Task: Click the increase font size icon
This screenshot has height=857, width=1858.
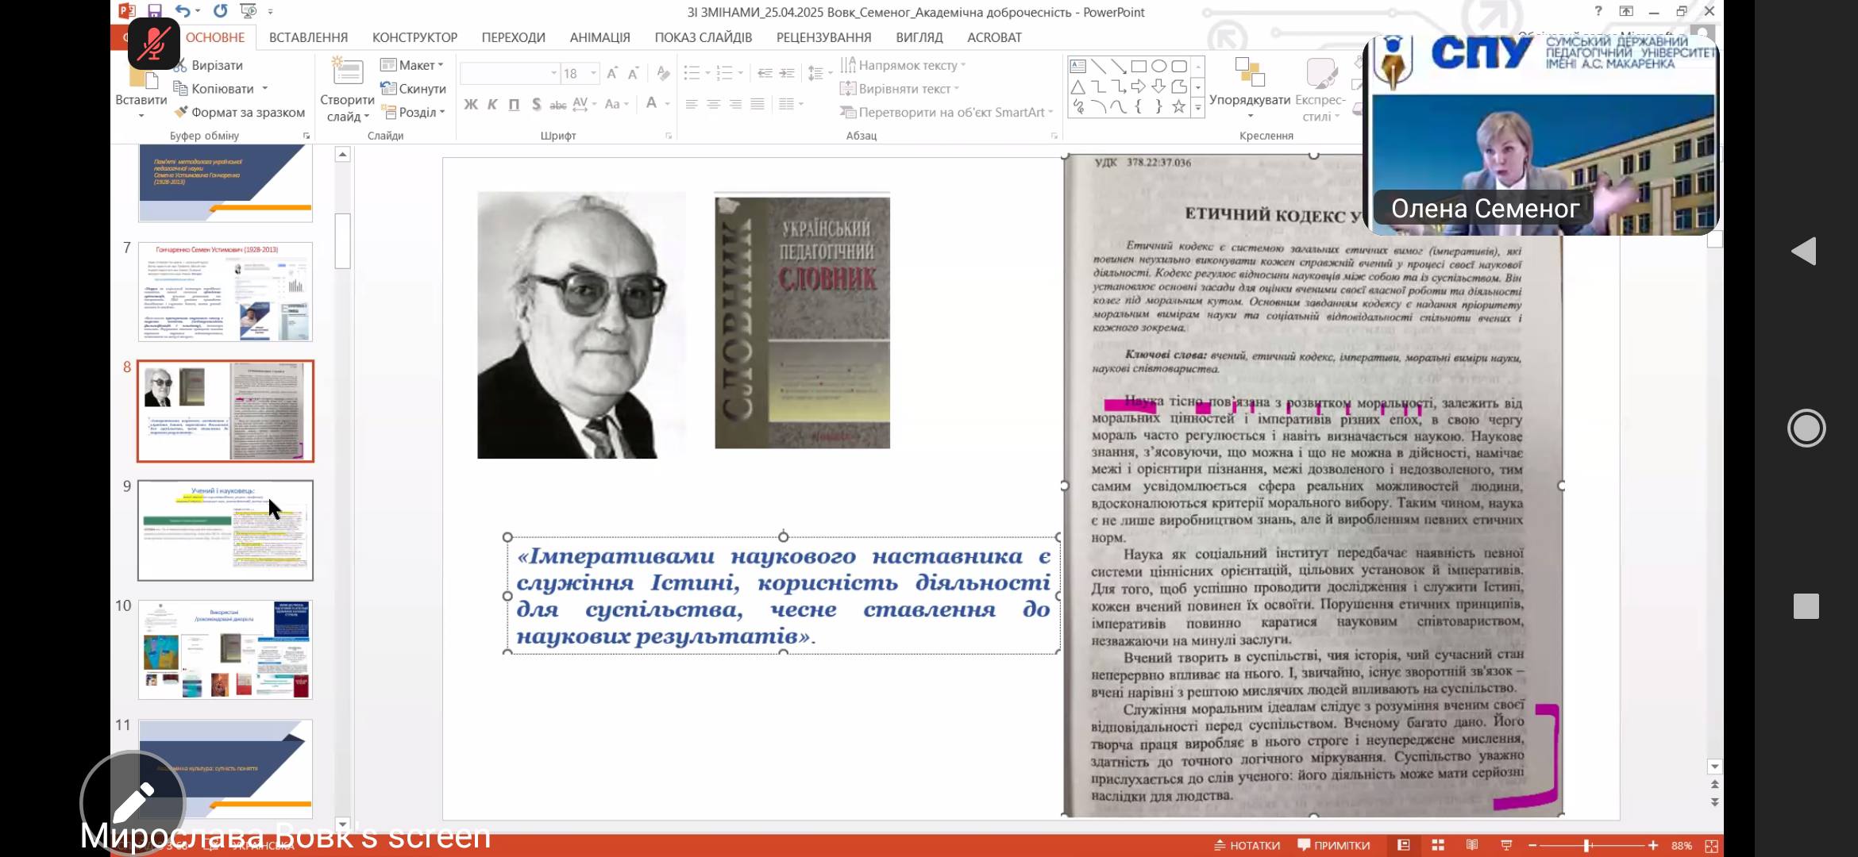Action: click(611, 74)
